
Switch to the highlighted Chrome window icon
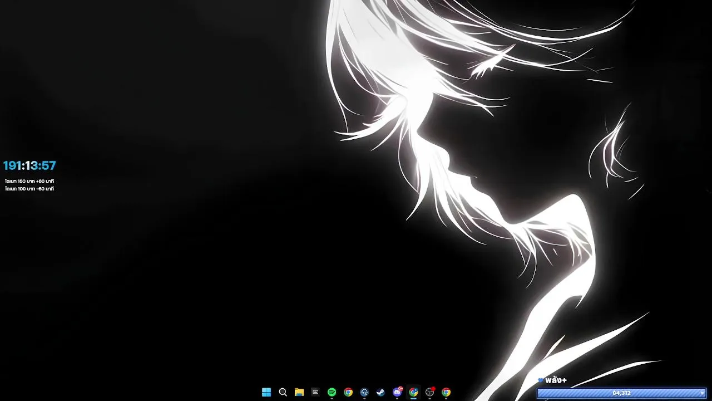413,392
